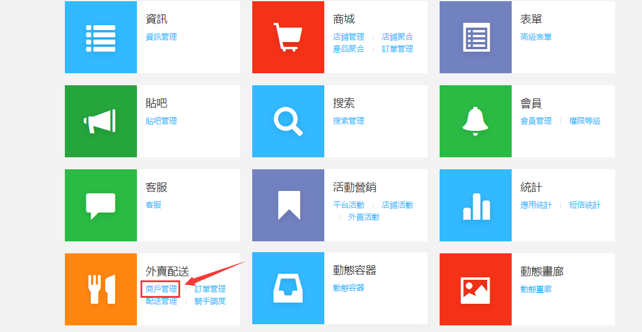The height and width of the screenshot is (332, 642).
Task: Open the 產品聚合 link
Action: pyautogui.click(x=348, y=49)
